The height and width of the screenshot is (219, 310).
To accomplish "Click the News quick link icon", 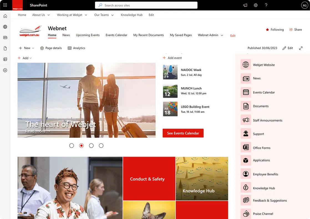I will [x=246, y=78].
